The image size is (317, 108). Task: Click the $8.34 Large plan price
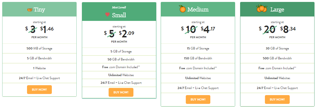point(288,29)
